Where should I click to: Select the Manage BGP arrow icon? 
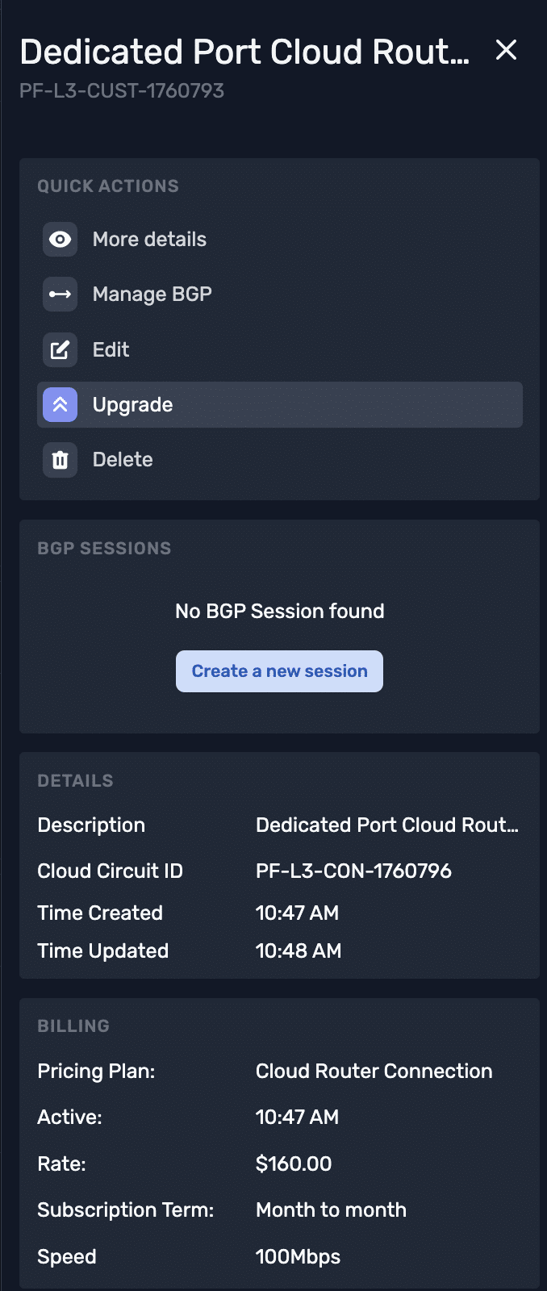coord(60,294)
